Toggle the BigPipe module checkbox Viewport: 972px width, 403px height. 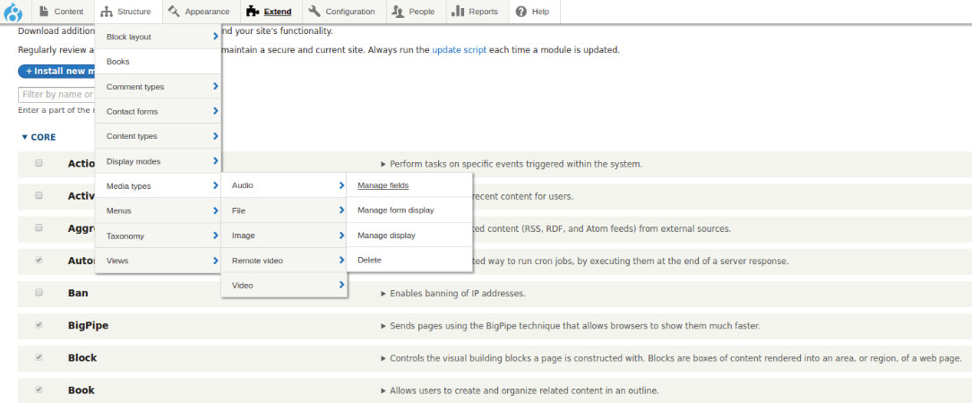[x=39, y=325]
